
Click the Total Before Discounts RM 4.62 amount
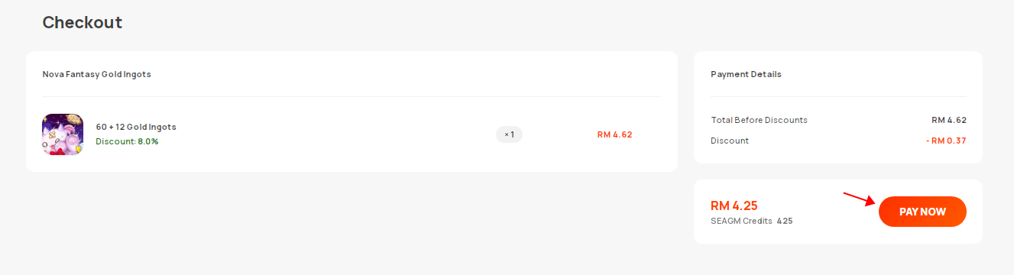tap(949, 120)
